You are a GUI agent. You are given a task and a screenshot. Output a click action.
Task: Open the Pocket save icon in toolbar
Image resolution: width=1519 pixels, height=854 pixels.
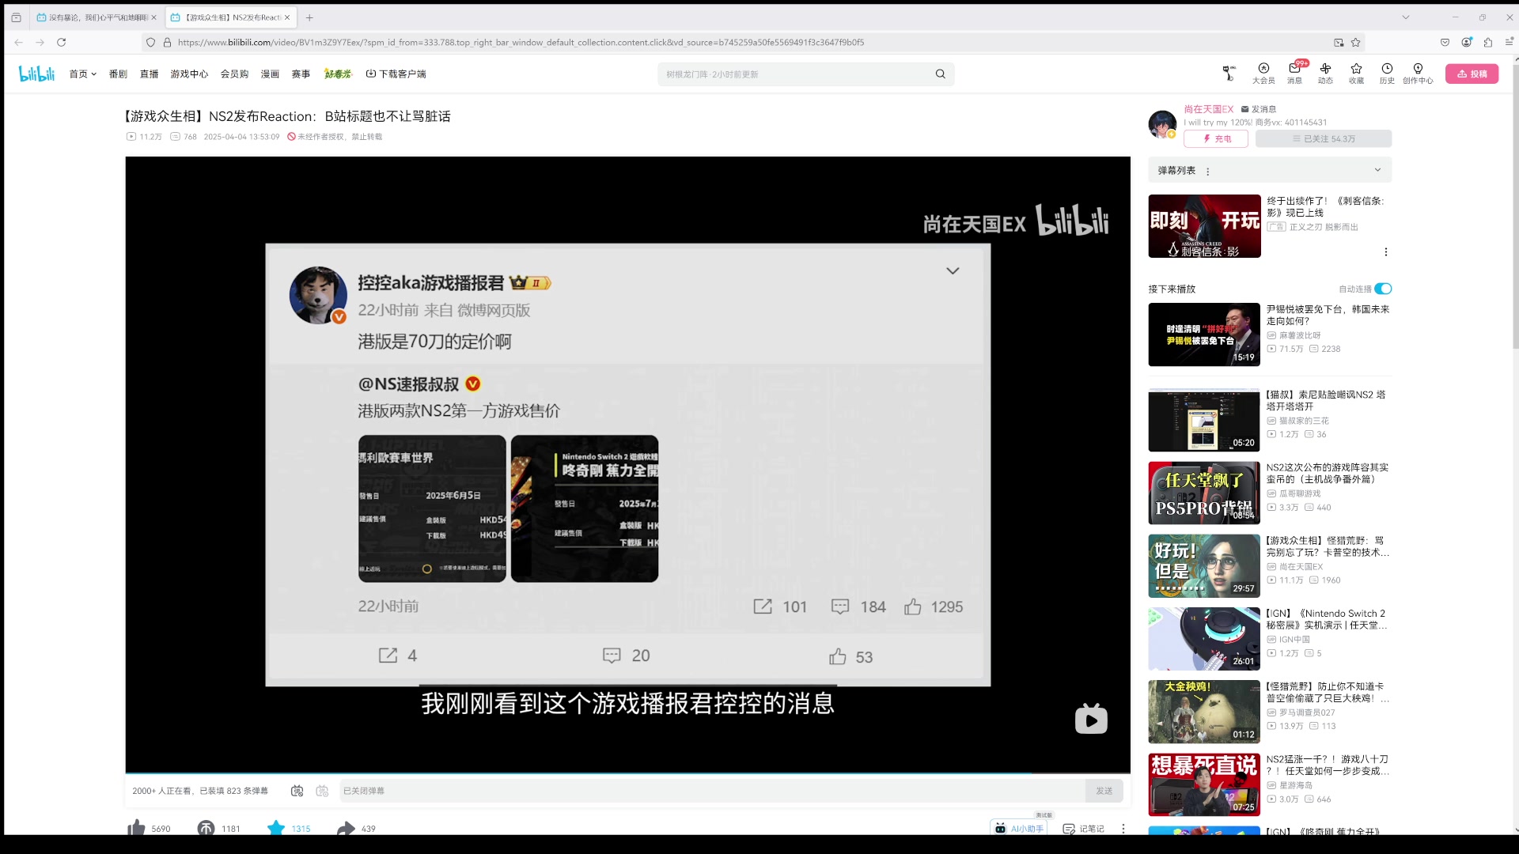(x=1445, y=42)
